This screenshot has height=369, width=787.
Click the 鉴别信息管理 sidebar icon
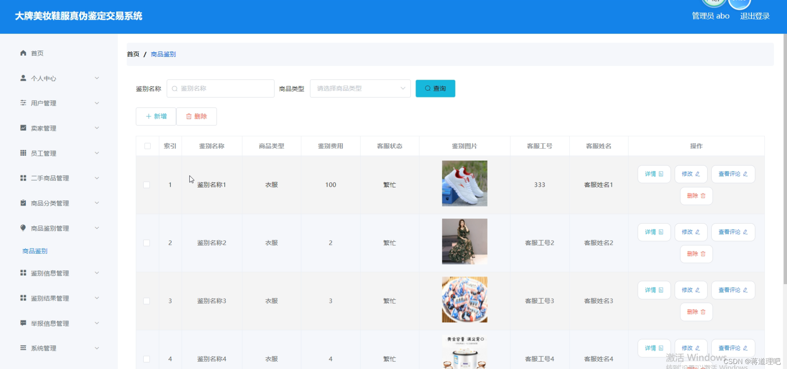tap(23, 273)
